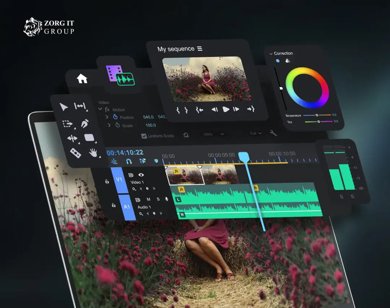Click the Mark In brace icon
Image resolution: width=390 pixels, height=308 pixels.
pos(178,110)
